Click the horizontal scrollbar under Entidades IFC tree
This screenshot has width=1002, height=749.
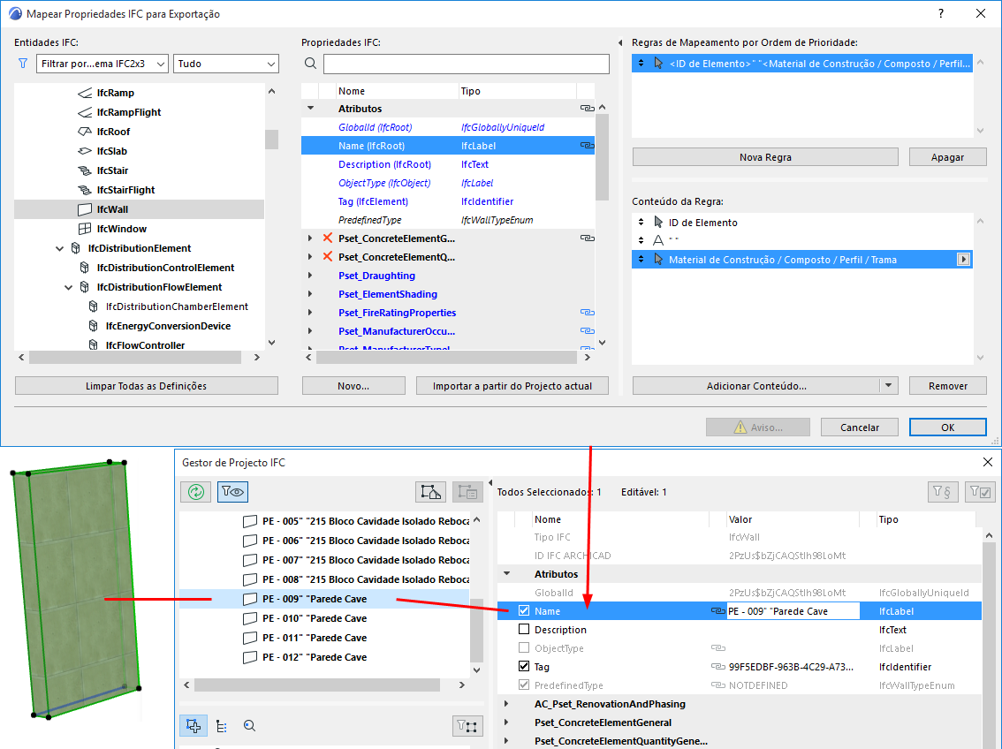pos(135,358)
